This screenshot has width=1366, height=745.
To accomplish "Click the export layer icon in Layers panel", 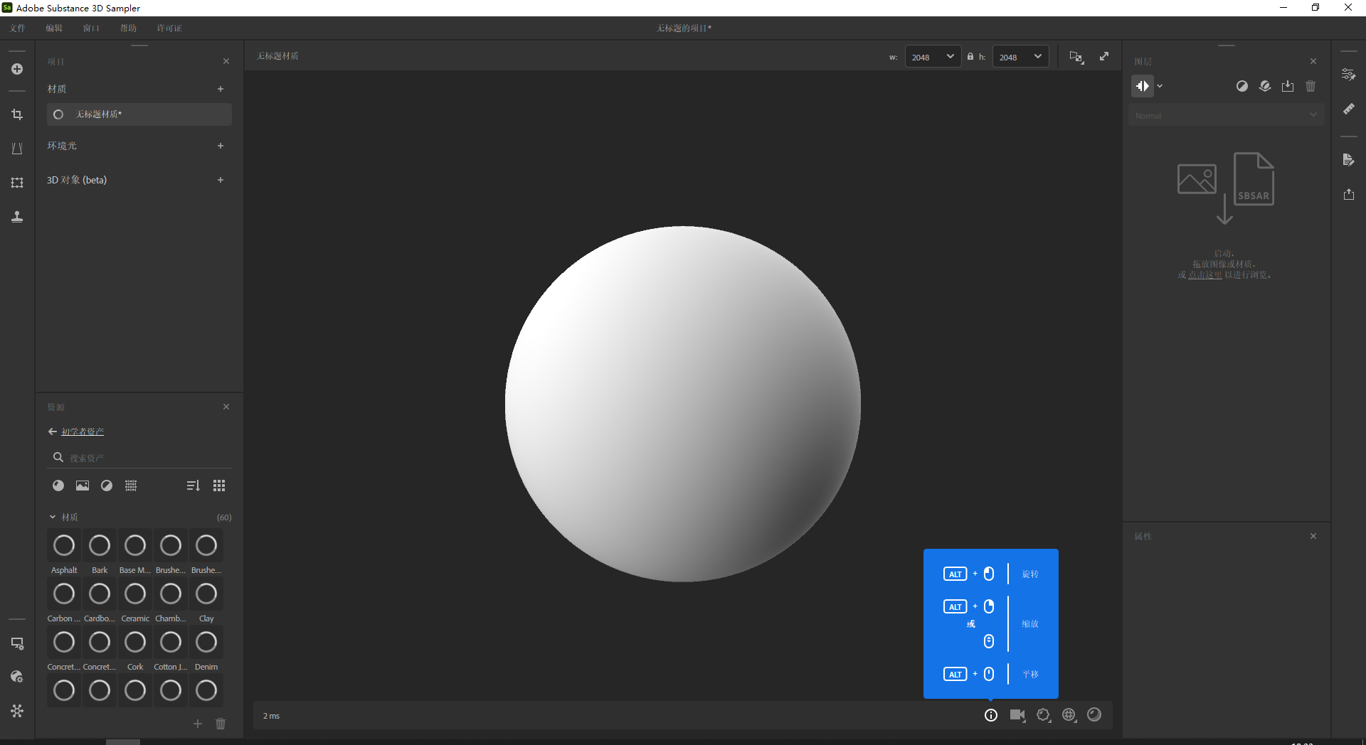I will click(x=1288, y=86).
